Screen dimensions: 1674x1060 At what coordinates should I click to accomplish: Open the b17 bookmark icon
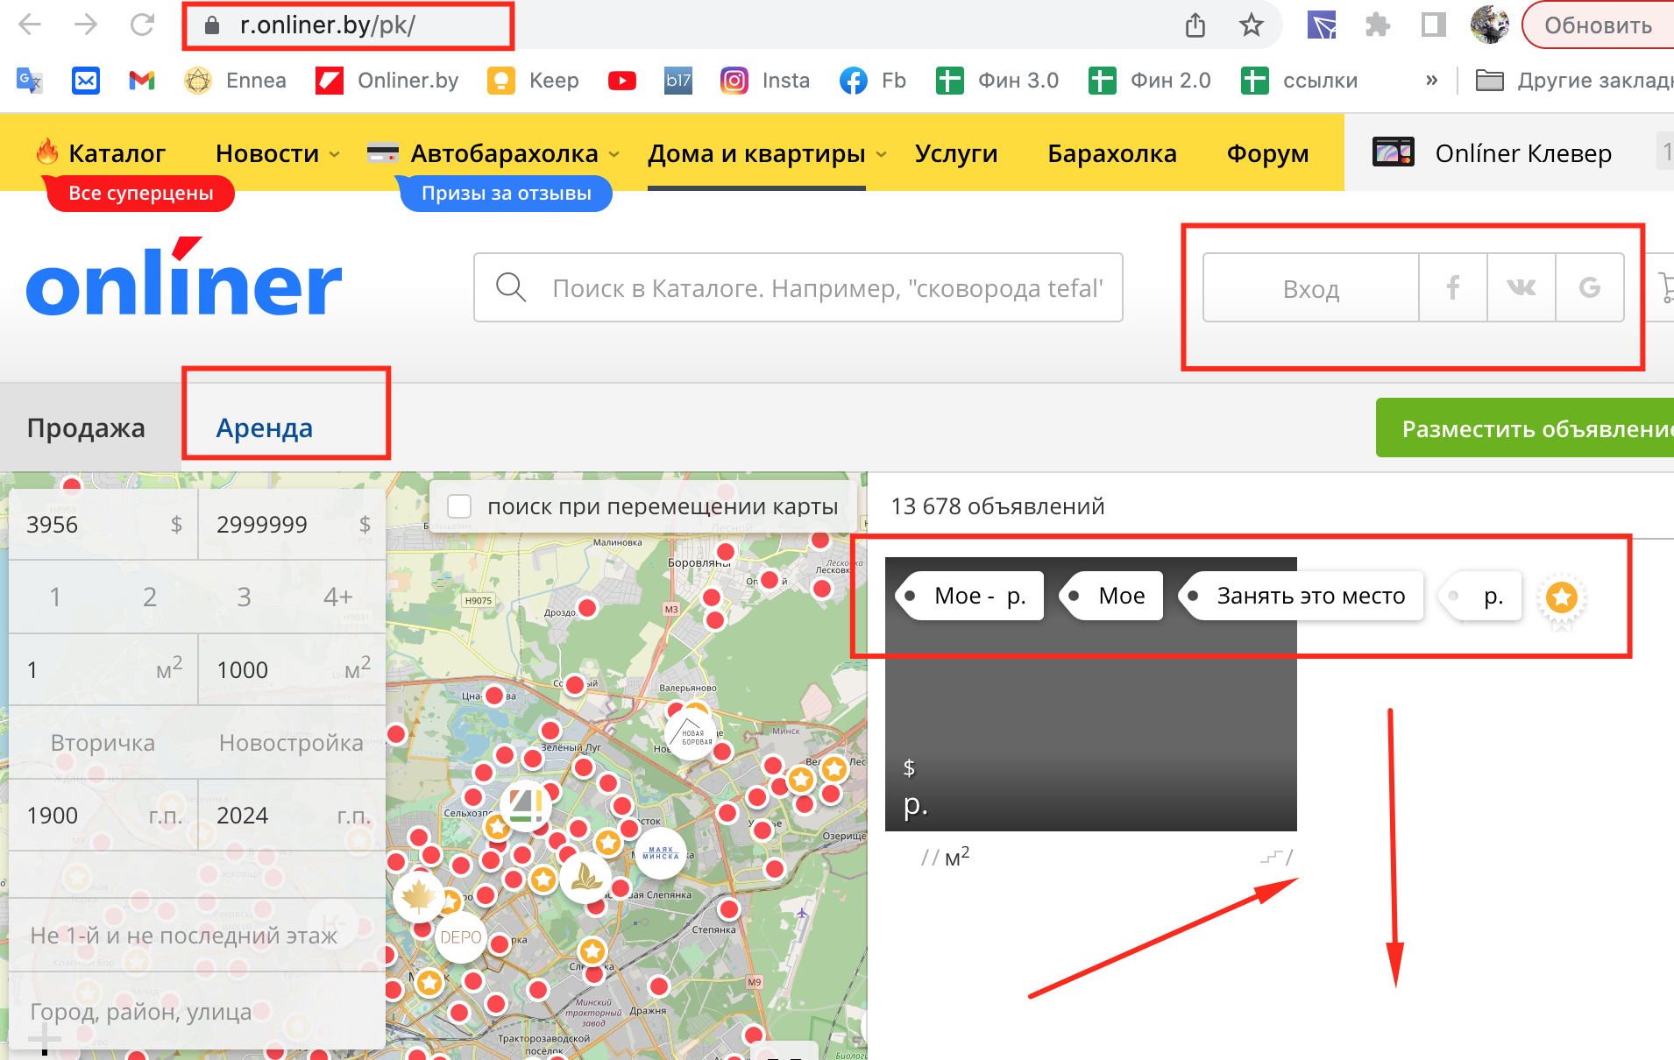[x=678, y=81]
